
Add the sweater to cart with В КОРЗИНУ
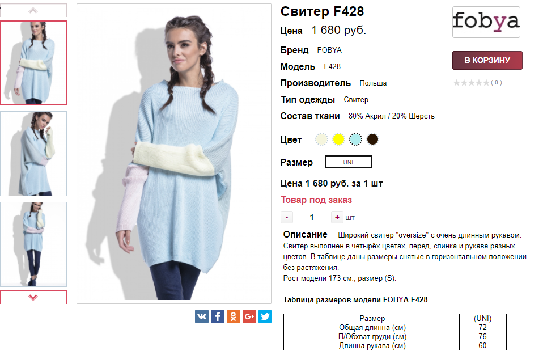pyautogui.click(x=487, y=60)
